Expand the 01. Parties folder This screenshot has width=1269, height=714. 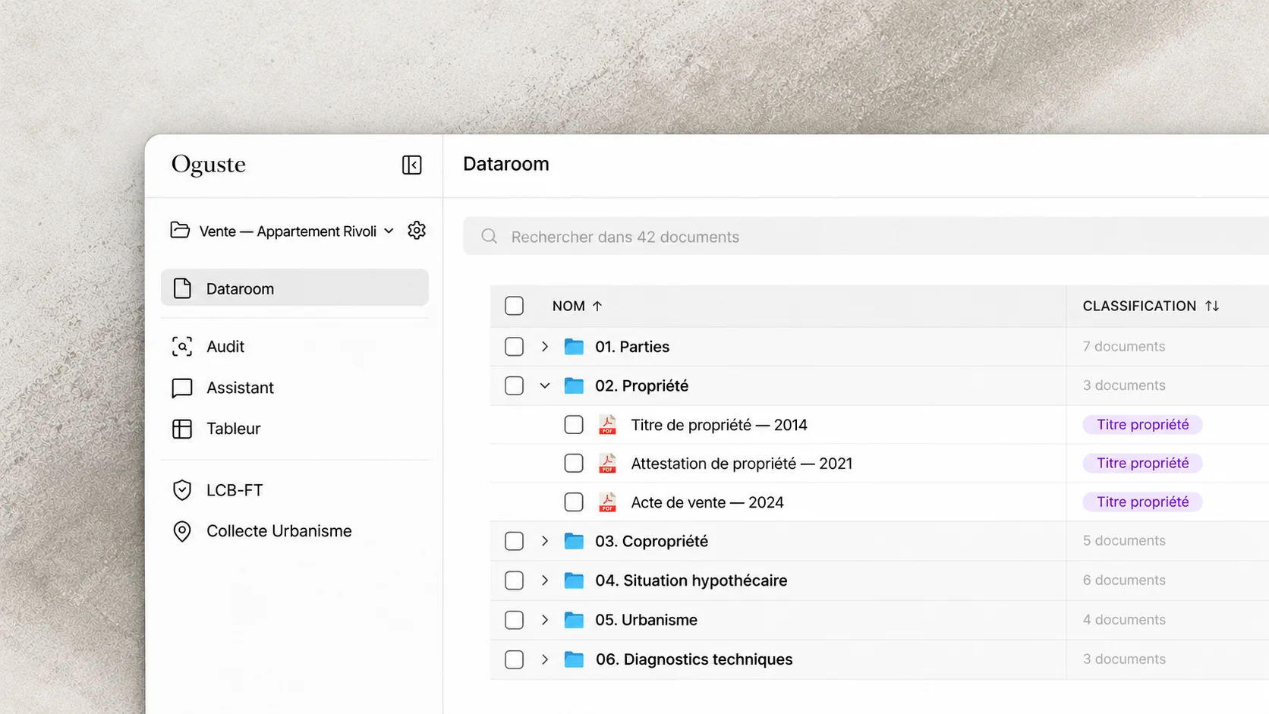point(544,347)
